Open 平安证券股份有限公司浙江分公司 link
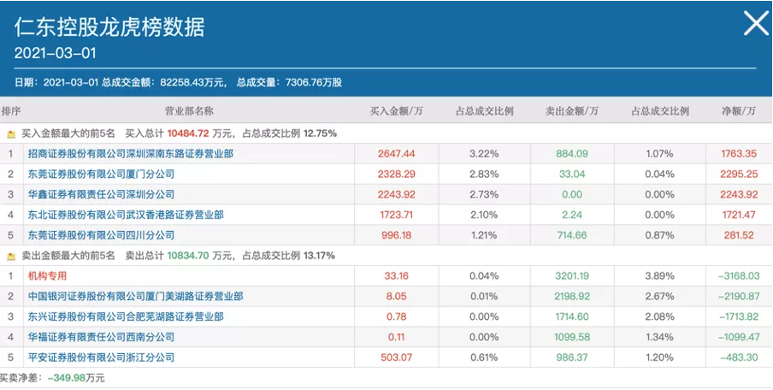Image resolution: width=773 pixels, height=390 pixels. tap(101, 357)
